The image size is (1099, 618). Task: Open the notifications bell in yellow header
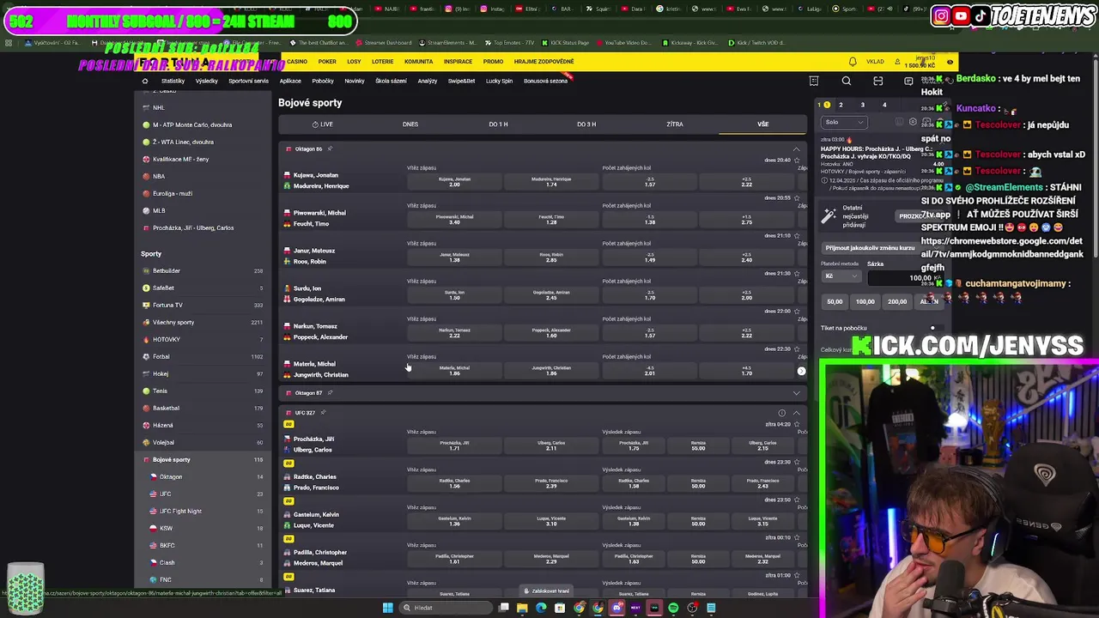pos(853,62)
